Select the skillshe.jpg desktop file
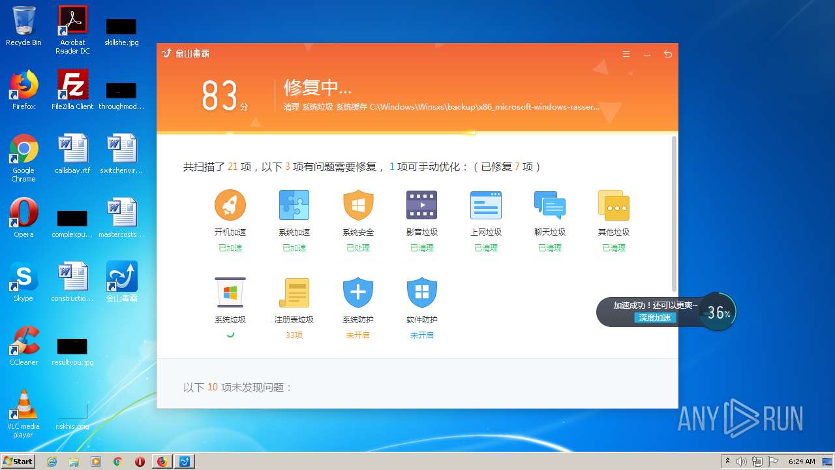 click(121, 31)
